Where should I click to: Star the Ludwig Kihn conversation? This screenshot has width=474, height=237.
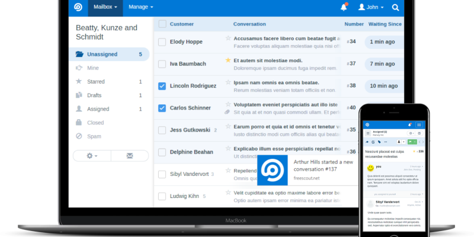(x=228, y=193)
